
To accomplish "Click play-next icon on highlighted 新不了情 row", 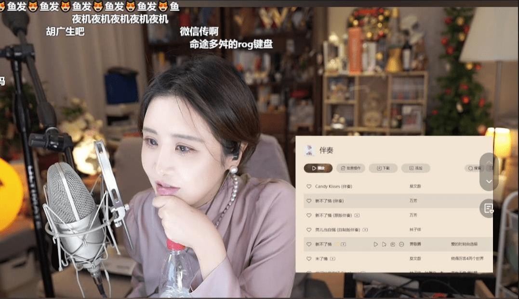I will (384, 244).
